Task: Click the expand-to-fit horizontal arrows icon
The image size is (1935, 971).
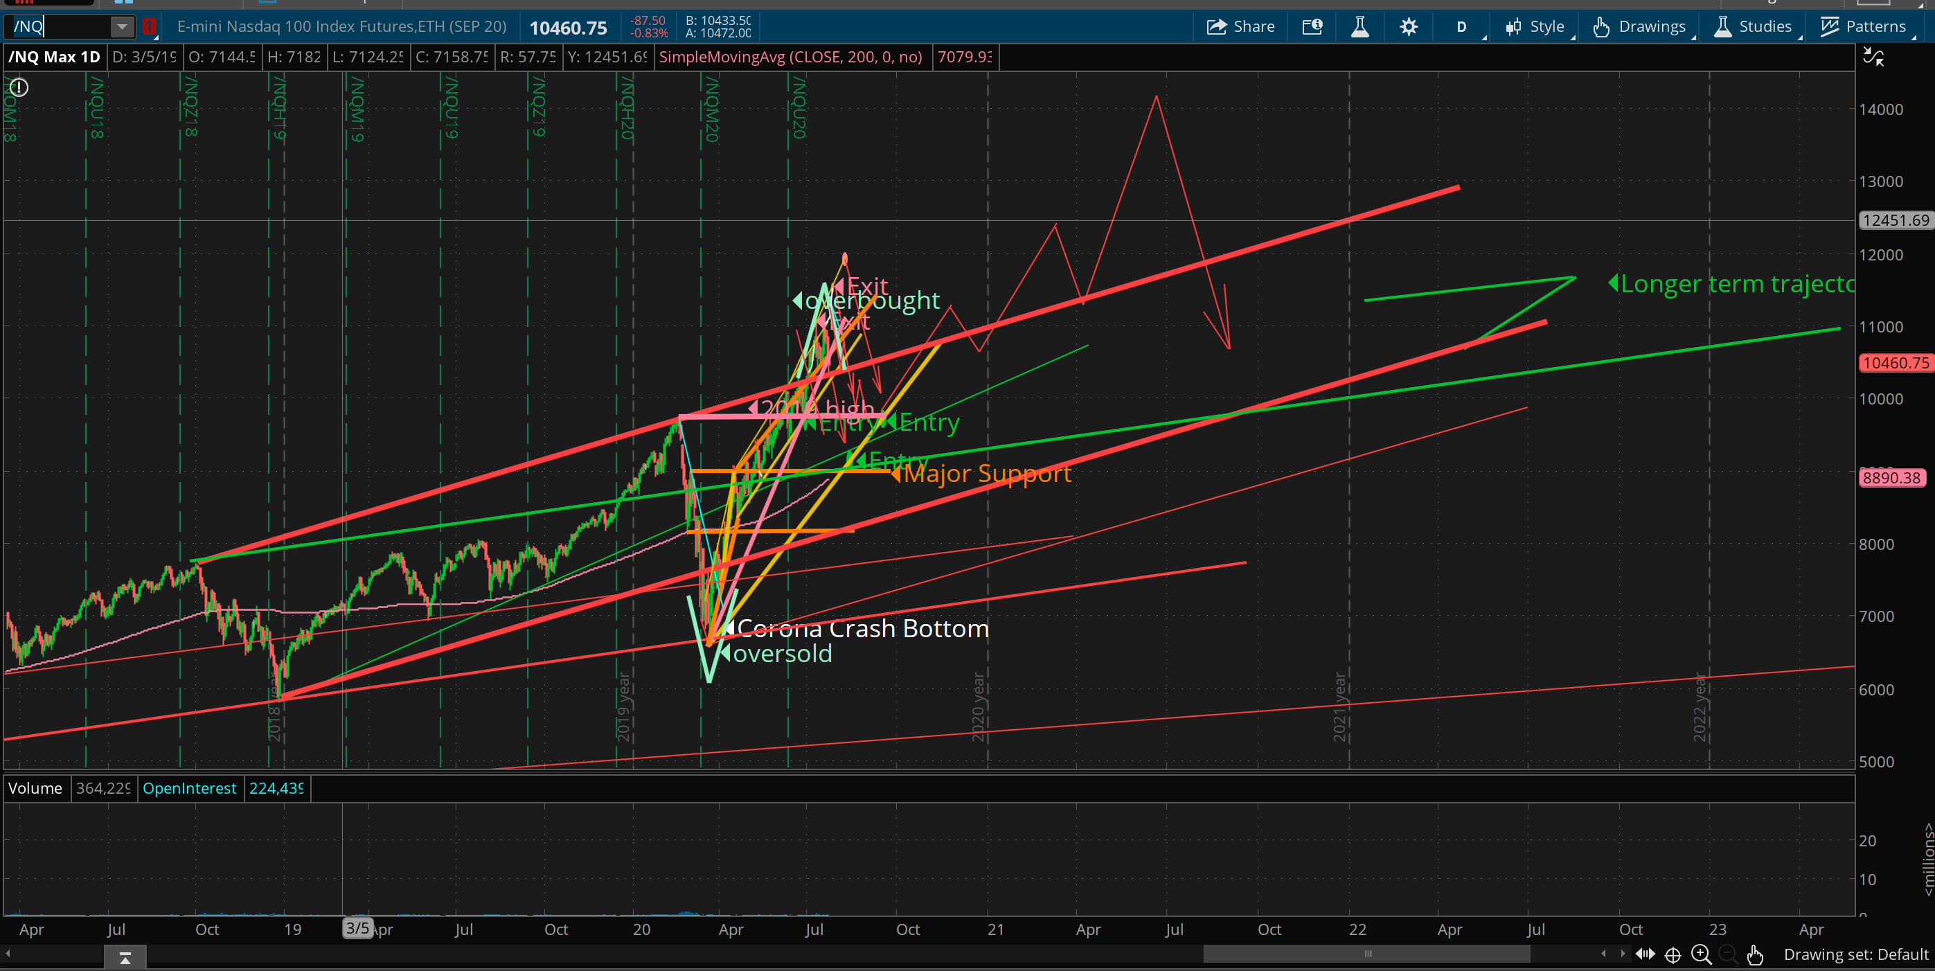Action: point(1645,954)
